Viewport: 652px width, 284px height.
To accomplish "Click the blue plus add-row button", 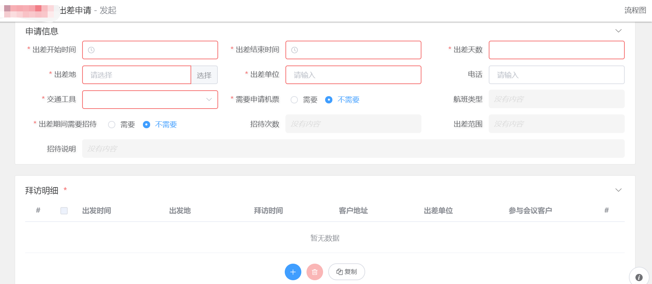I will [x=293, y=272].
